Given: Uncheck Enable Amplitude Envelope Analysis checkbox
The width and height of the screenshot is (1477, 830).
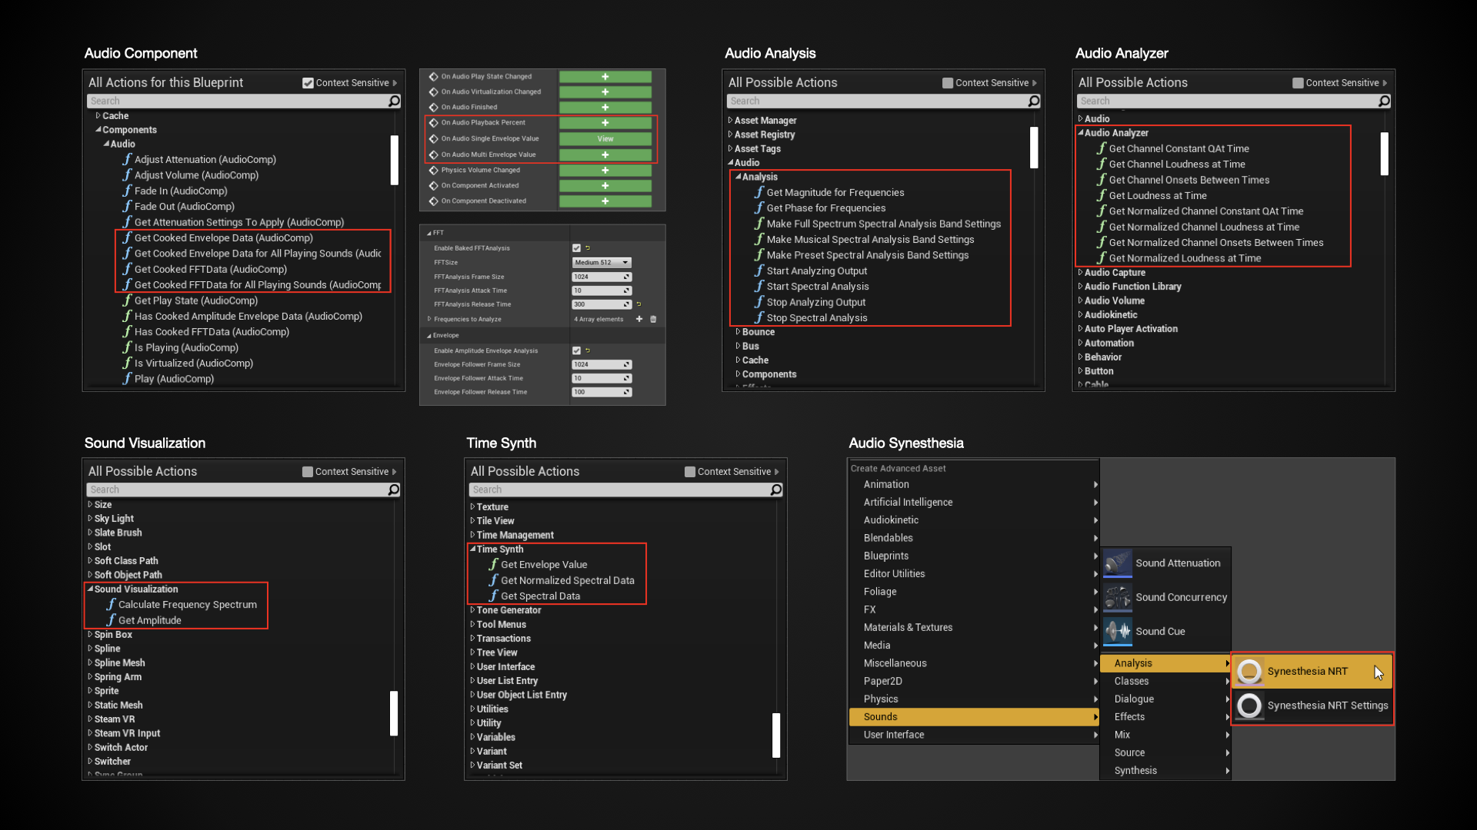Looking at the screenshot, I should [577, 350].
